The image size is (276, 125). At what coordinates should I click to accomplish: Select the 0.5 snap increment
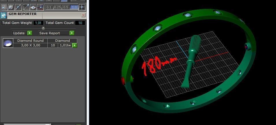pyautogui.click(x=66, y=7)
